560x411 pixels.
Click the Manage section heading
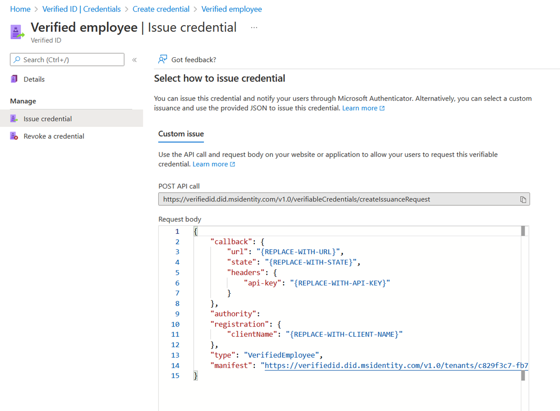23,101
